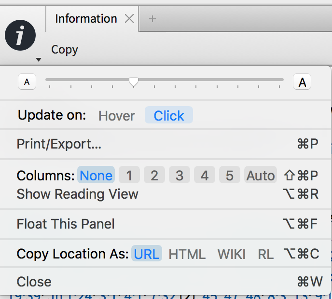The height and width of the screenshot is (299, 332).
Task: Click the font size slider handle
Action: [x=134, y=82]
